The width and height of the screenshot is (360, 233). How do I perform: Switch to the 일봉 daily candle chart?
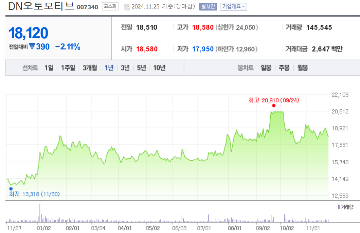tap(266, 68)
